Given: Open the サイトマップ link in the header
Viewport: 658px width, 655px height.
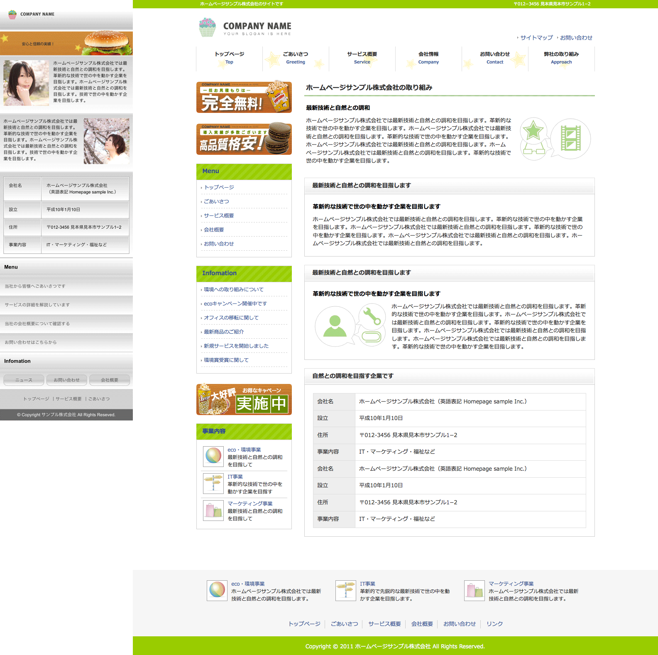Looking at the screenshot, I should [536, 38].
